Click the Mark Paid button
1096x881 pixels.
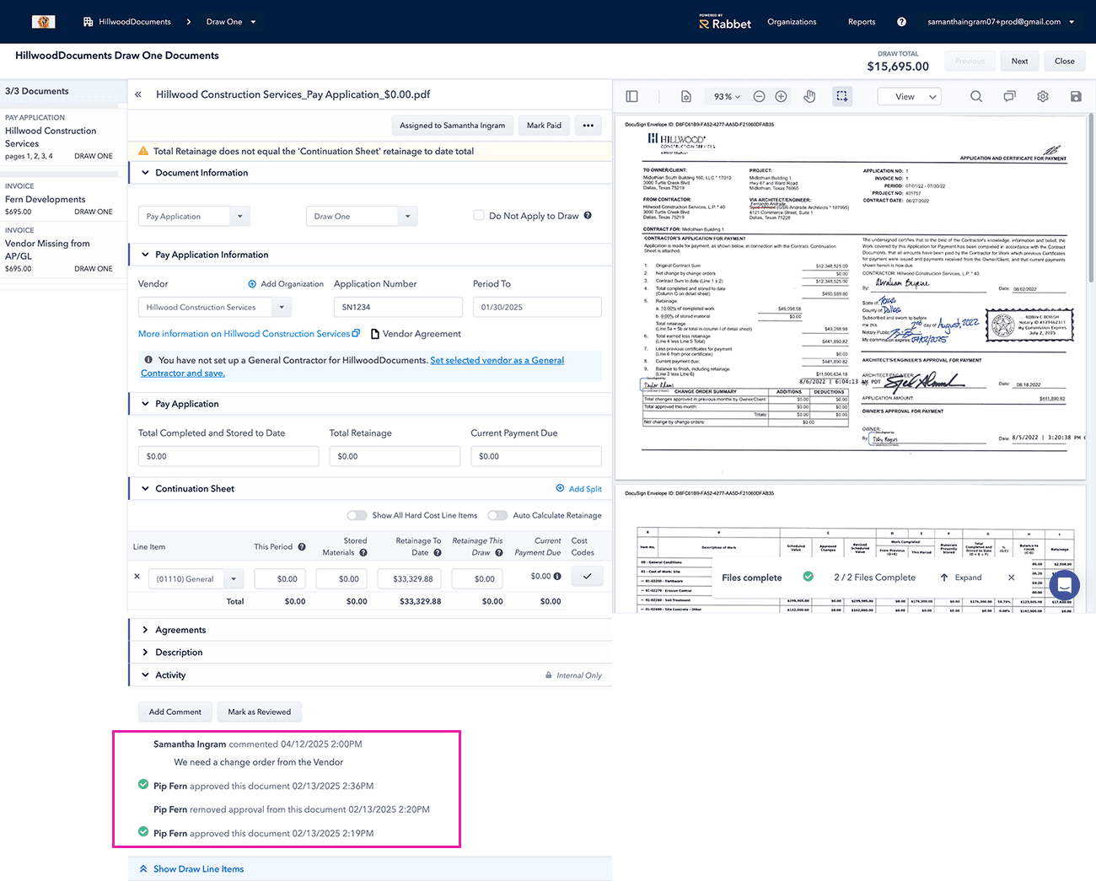[x=544, y=126]
